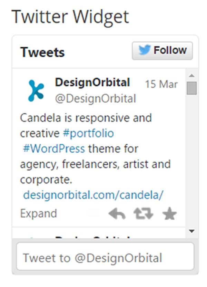Click the scrollbar up arrow
Screen dimensions: 207x287
click(x=191, y=75)
